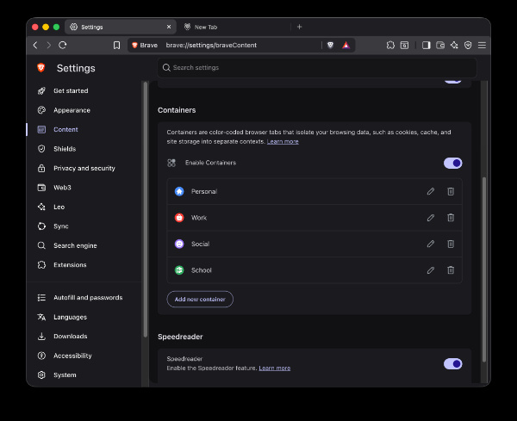Open Leo settings section
Screen dimensions: 517x421
pyautogui.click(x=59, y=207)
